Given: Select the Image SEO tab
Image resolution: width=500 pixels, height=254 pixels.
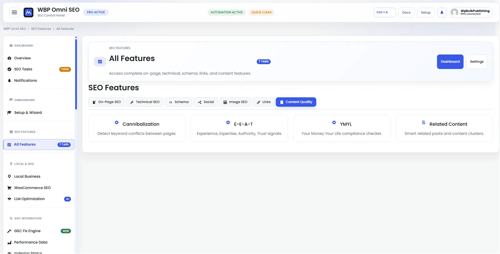Looking at the screenshot, I should (x=235, y=102).
